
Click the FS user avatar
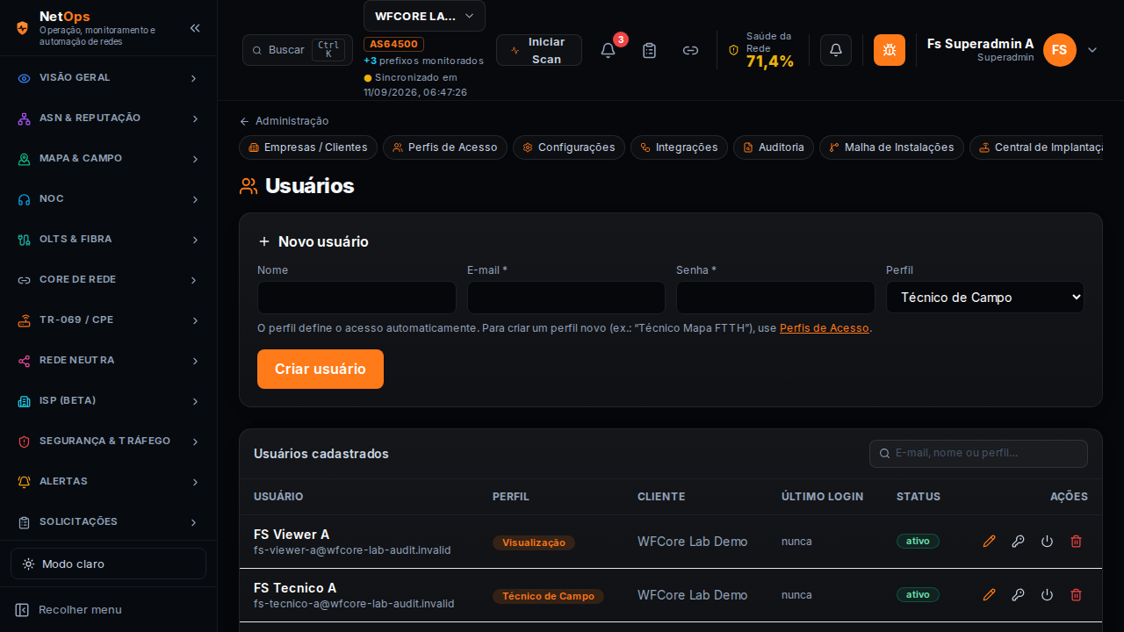[x=1060, y=50]
